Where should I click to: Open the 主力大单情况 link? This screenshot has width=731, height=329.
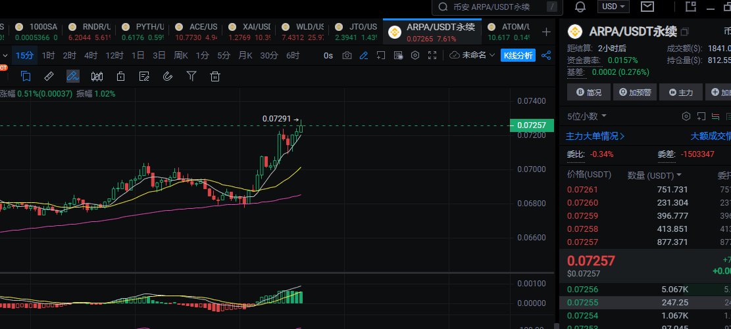595,136
